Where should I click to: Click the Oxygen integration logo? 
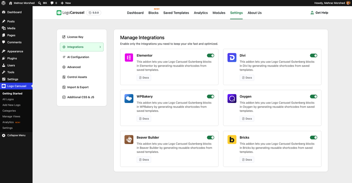pos(232,99)
